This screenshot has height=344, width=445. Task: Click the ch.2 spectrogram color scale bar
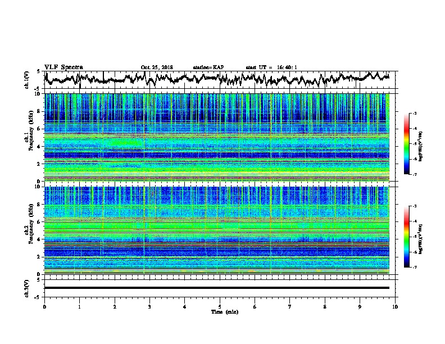point(407,237)
